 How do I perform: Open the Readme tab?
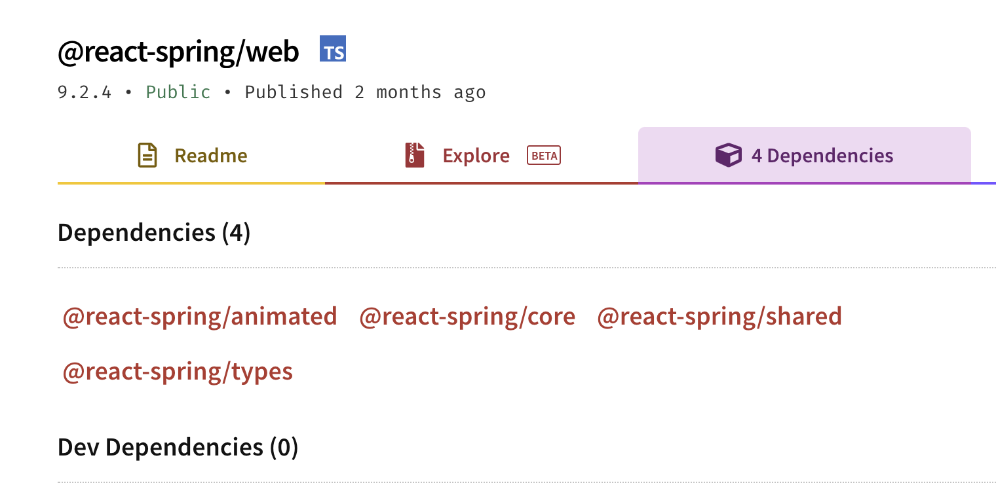(x=191, y=156)
